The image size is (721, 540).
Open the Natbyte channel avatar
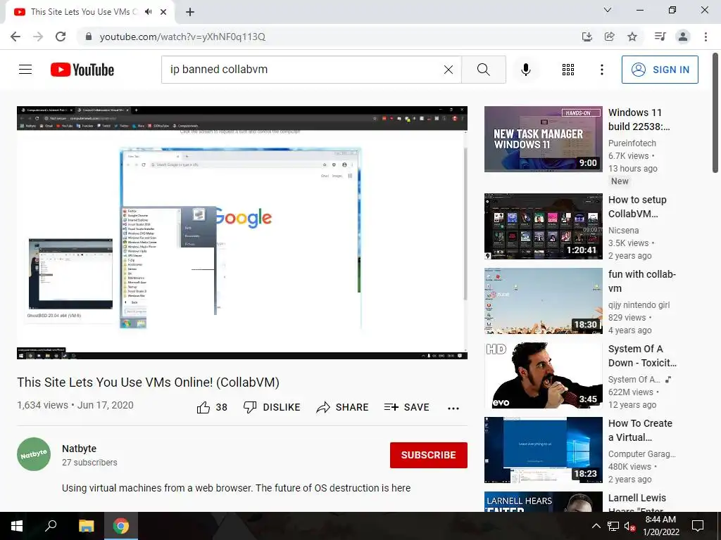[x=34, y=455]
